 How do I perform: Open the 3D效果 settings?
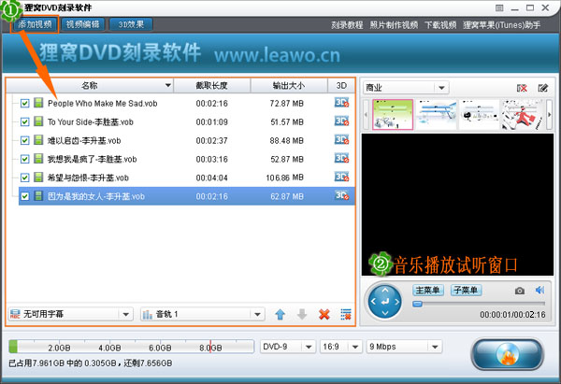pos(131,24)
